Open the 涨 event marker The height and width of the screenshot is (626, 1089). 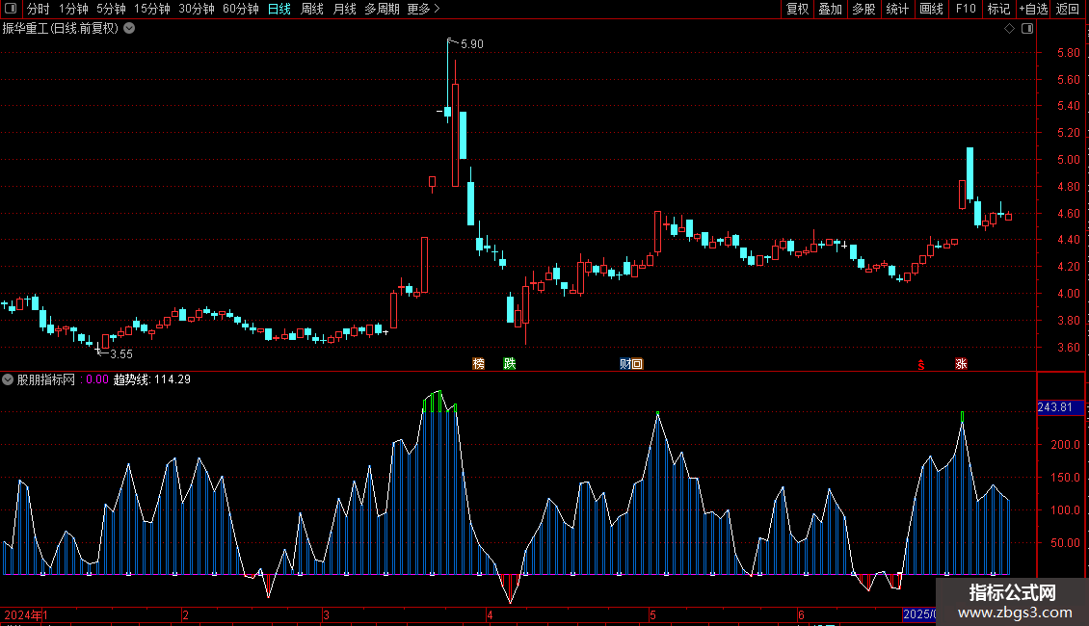961,364
